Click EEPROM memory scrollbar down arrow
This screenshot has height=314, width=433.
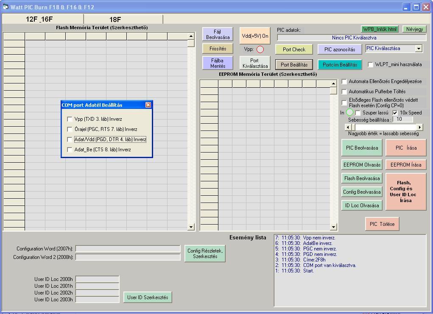point(333,227)
